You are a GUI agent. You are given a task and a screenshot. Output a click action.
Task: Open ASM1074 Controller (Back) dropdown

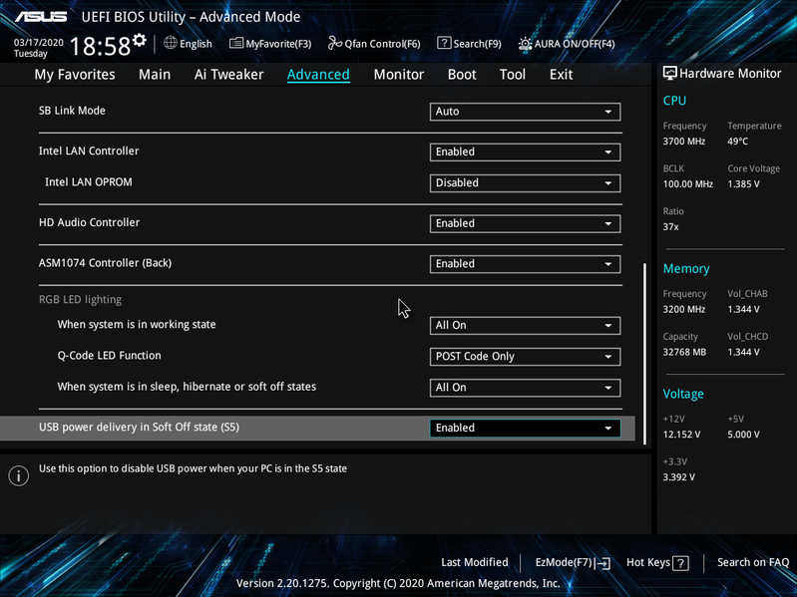point(525,264)
